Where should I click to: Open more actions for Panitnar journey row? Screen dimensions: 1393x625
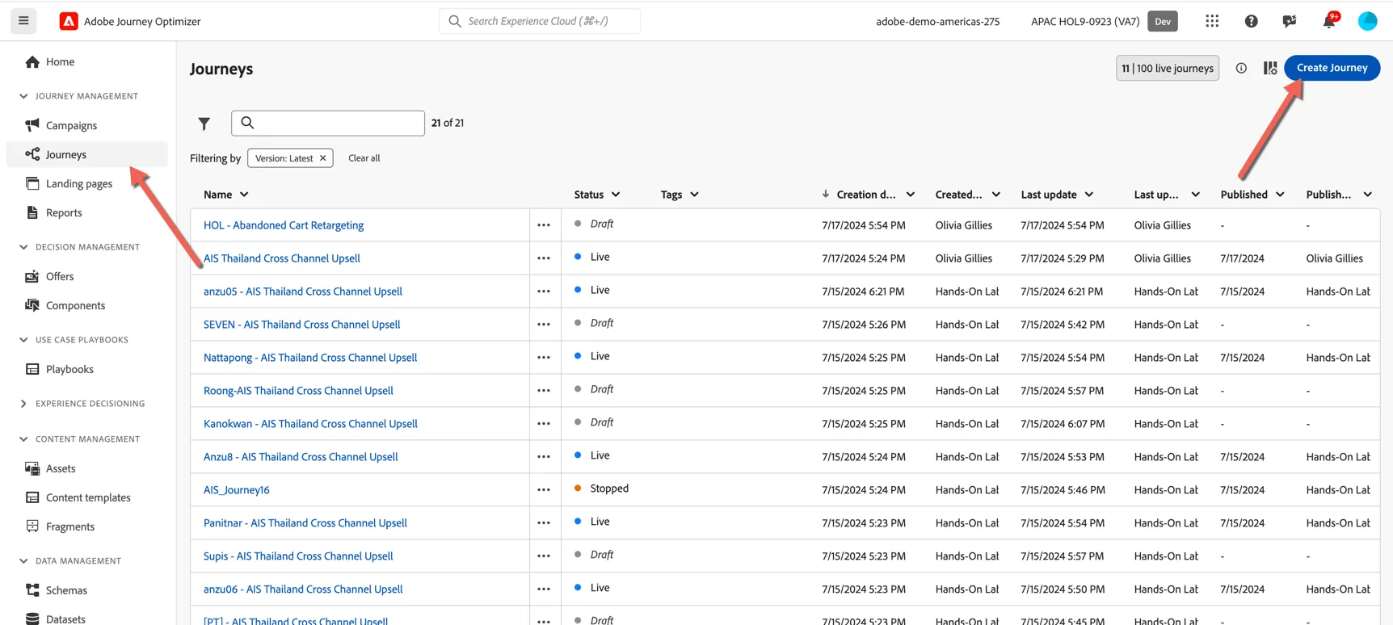[544, 523]
